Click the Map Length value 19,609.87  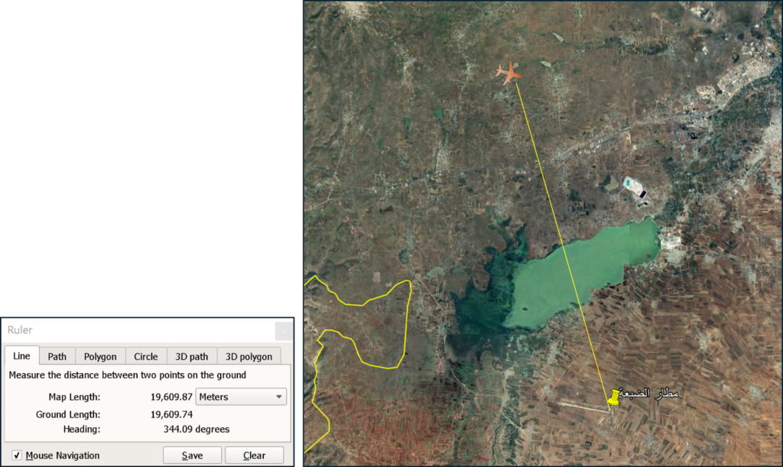pos(171,397)
